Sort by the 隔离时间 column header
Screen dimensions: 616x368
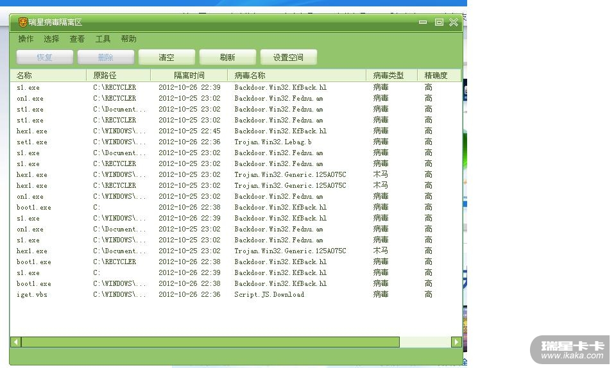click(x=189, y=75)
